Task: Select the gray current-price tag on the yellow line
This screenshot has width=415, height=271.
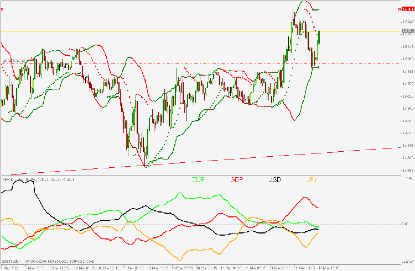Action: point(408,30)
